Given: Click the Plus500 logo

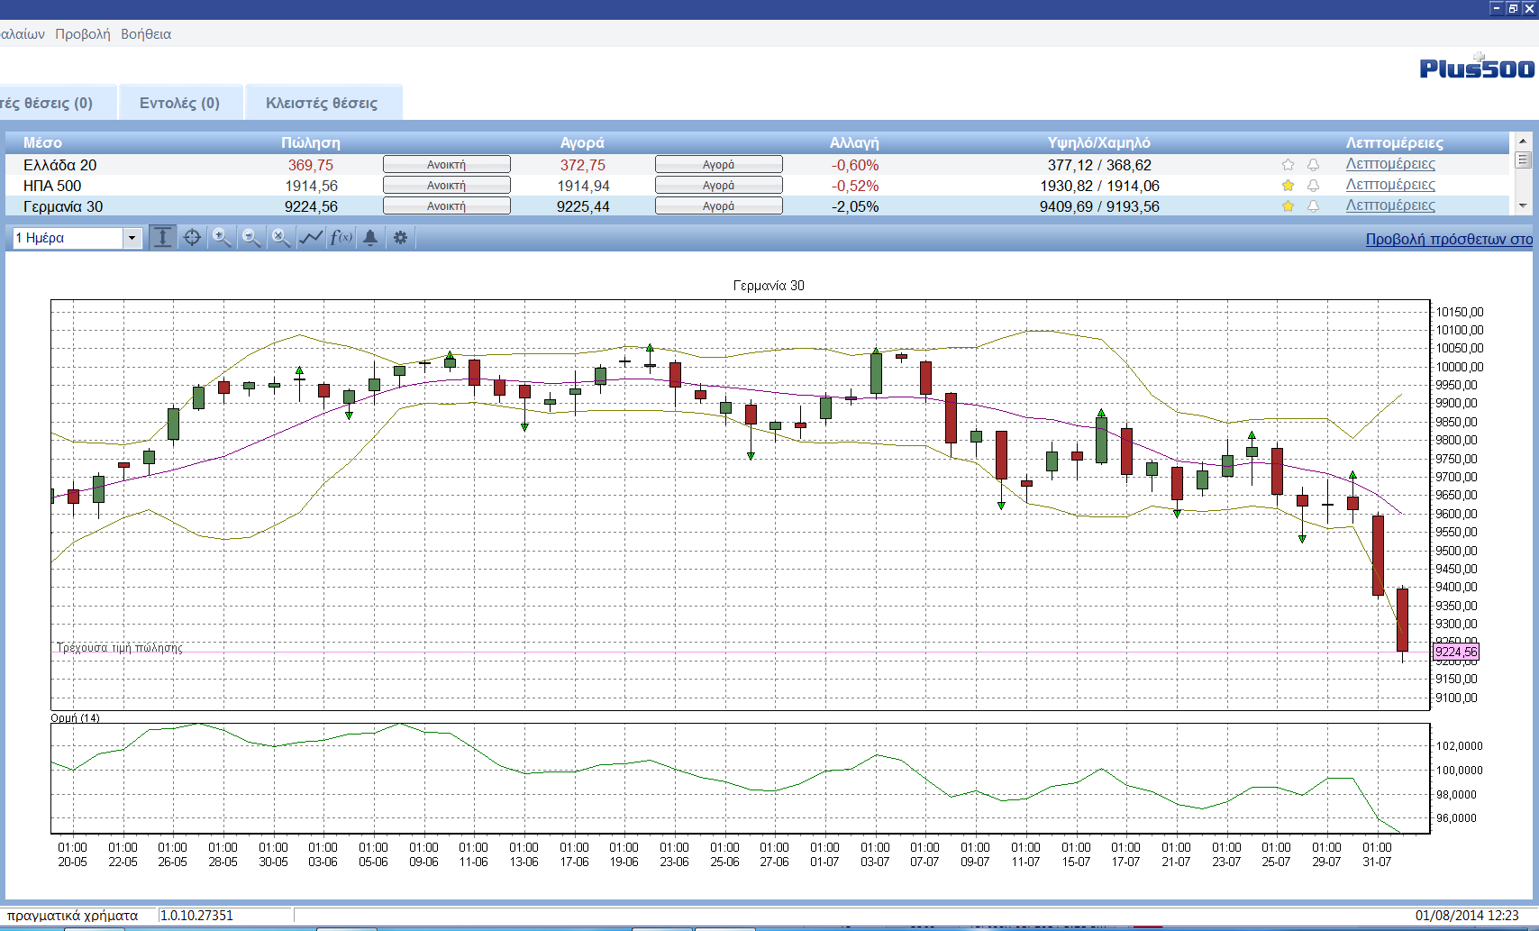Looking at the screenshot, I should click(1477, 67).
